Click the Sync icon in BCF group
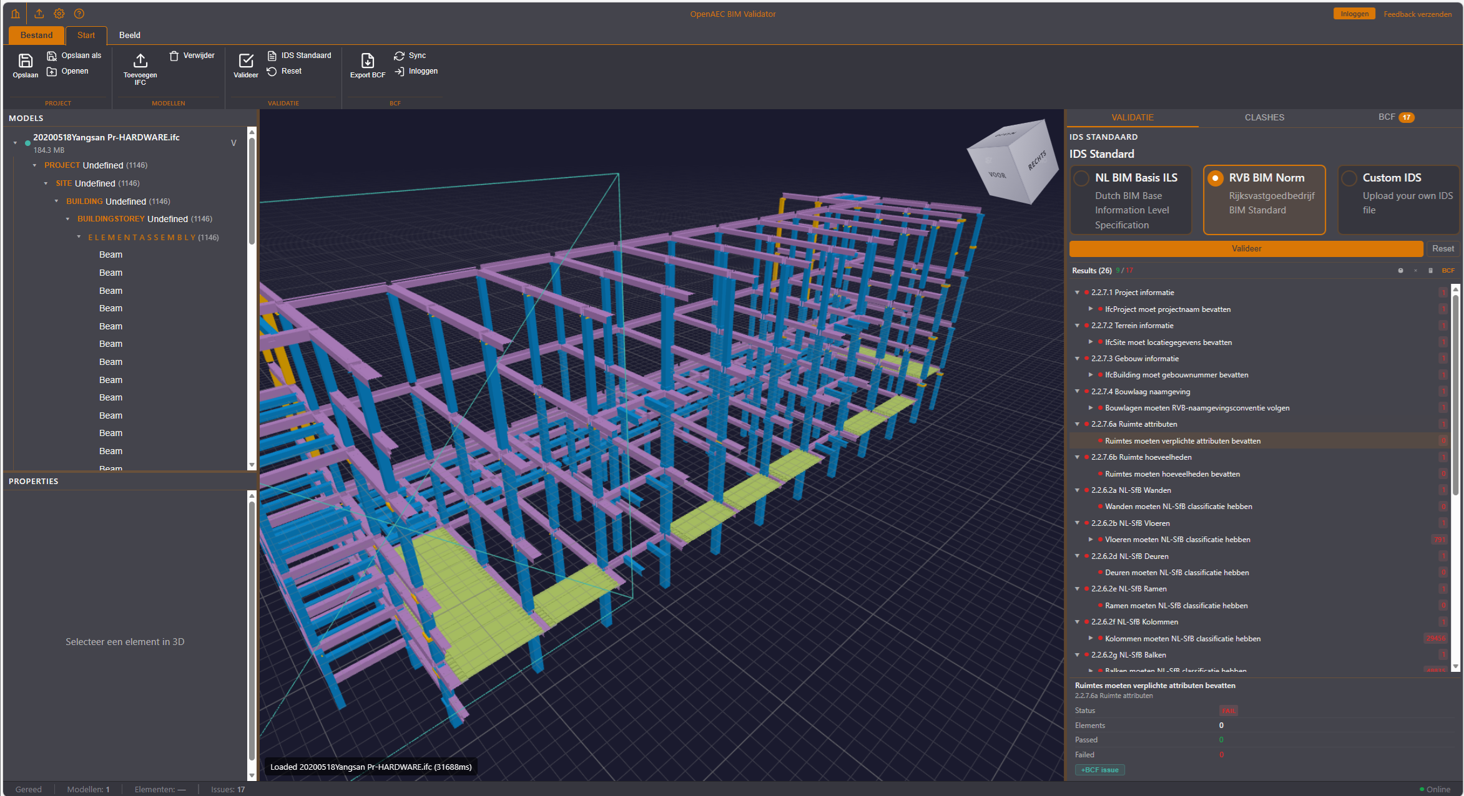The height and width of the screenshot is (796, 1464). pyautogui.click(x=400, y=56)
